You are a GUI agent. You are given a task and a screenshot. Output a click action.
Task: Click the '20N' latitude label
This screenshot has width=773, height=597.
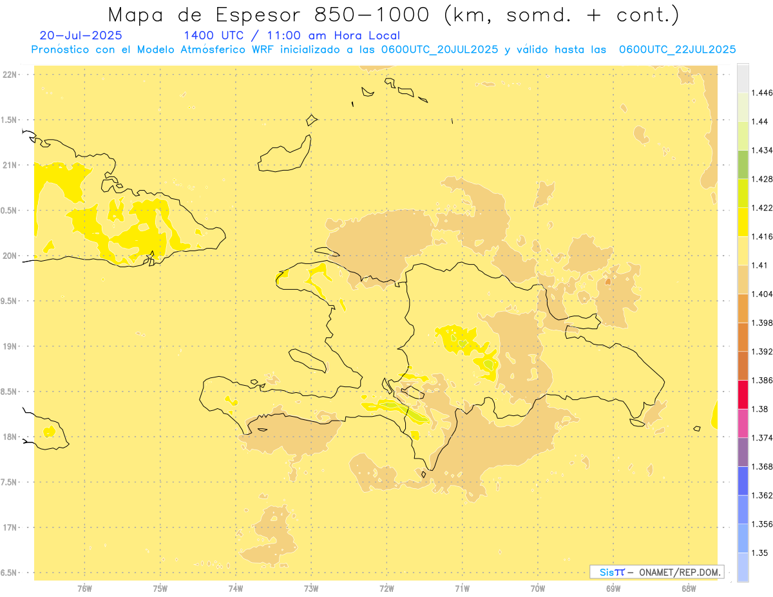coord(10,256)
